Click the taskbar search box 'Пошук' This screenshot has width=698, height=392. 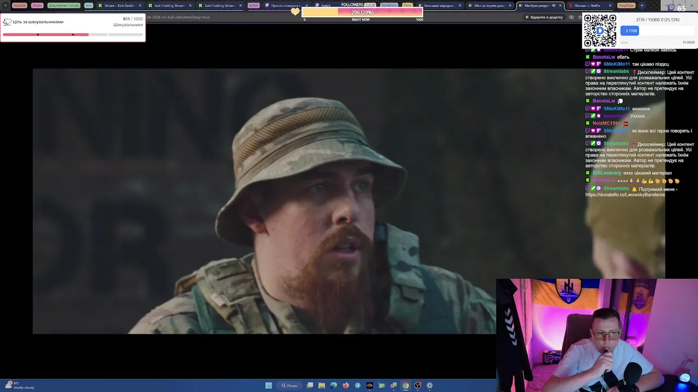tap(290, 385)
